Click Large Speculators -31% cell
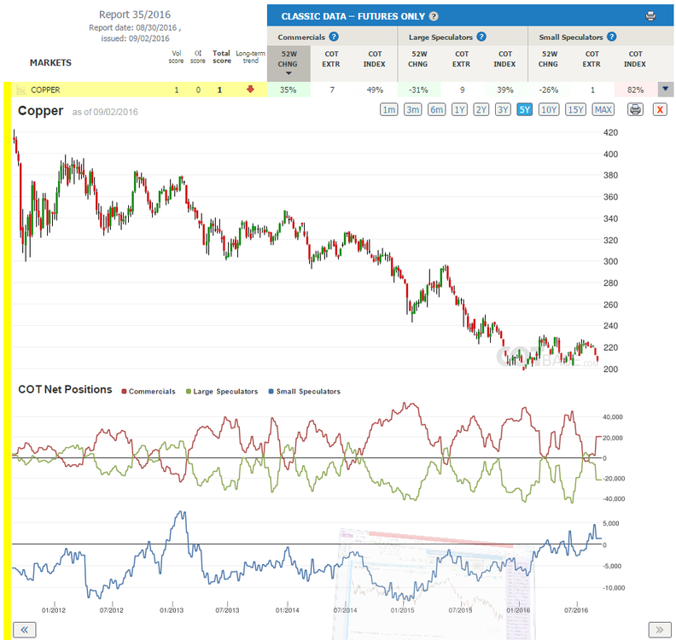Image resolution: width=676 pixels, height=640 pixels. [x=418, y=90]
